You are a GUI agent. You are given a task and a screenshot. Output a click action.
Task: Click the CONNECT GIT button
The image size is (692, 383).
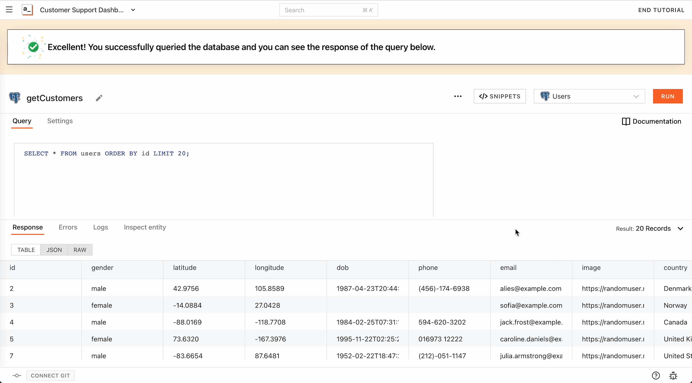coord(50,376)
